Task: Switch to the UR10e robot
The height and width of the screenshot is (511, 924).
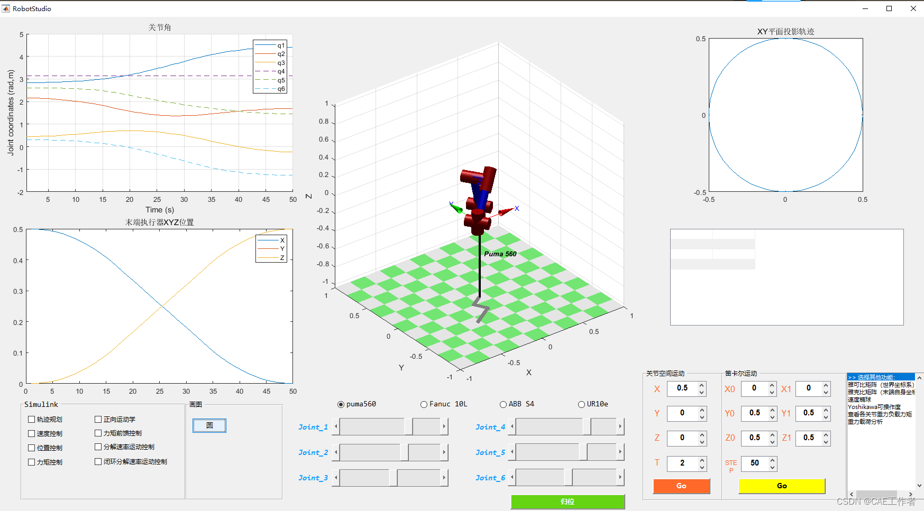Action: 581,404
